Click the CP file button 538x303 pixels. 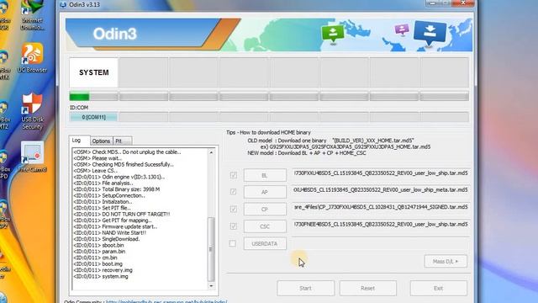click(x=265, y=210)
